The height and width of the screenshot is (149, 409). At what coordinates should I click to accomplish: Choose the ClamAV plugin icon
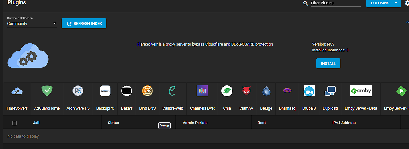[x=246, y=91]
